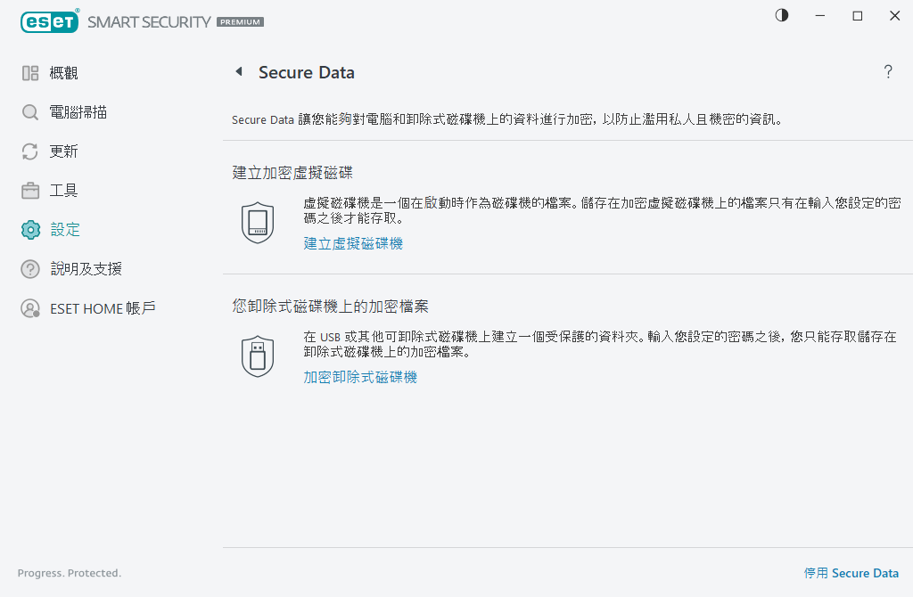913x597 pixels.
Task: Open the help question mark icon
Action: pos(888,72)
